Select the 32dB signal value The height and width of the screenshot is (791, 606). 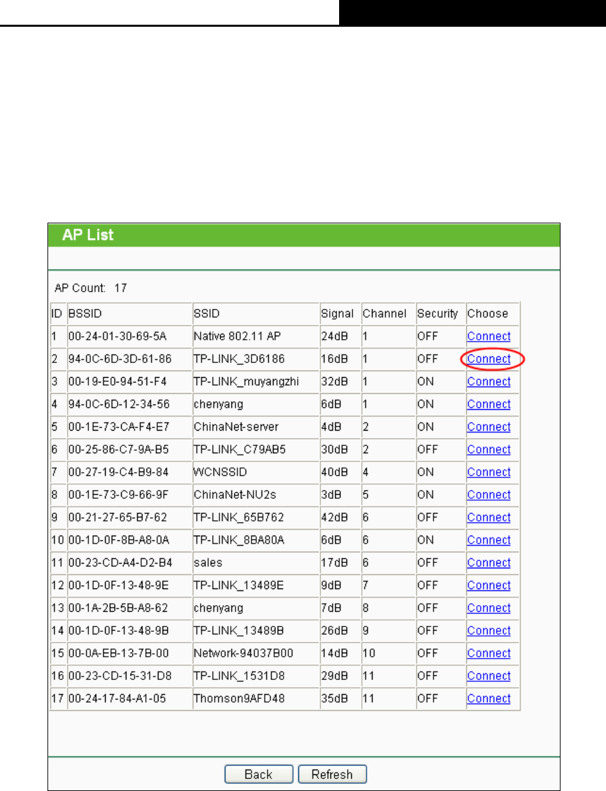coord(334,381)
